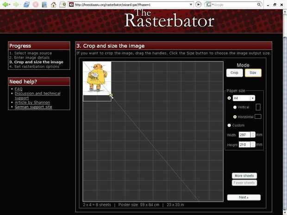This screenshot has height=215, width=287.
Task: Open the search engine chooser dropdown
Action: coord(212,5)
